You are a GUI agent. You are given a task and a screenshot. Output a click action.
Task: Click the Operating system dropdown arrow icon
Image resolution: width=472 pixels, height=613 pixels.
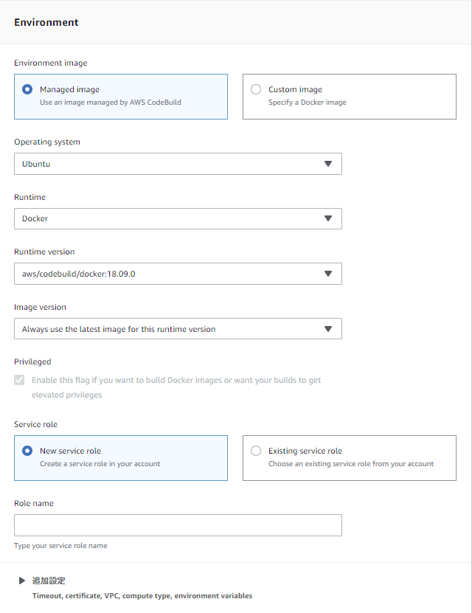coord(328,164)
